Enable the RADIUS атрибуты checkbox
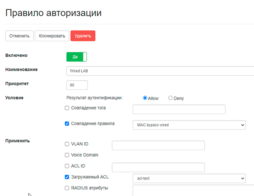The height and width of the screenshot is (196, 254). tap(67, 188)
